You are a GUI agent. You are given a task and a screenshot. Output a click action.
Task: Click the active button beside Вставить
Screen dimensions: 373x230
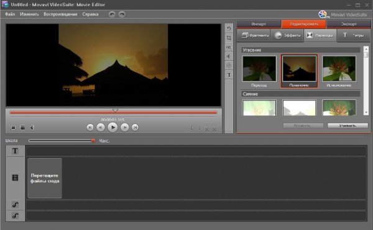(348, 125)
